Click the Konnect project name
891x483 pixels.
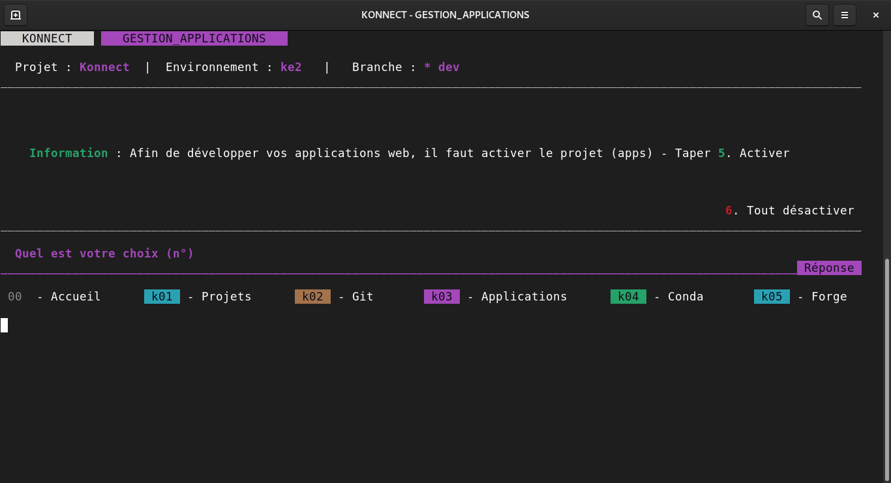pos(104,67)
